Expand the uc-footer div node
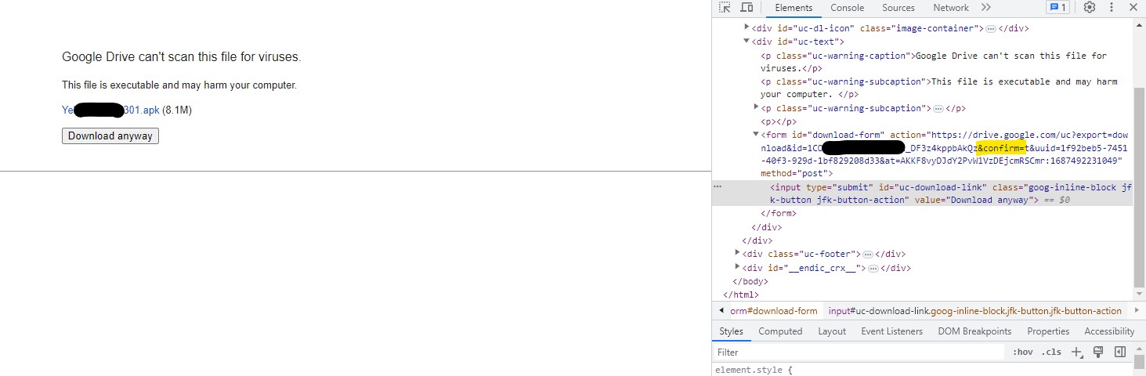Image resolution: width=1146 pixels, height=376 pixels. click(737, 253)
